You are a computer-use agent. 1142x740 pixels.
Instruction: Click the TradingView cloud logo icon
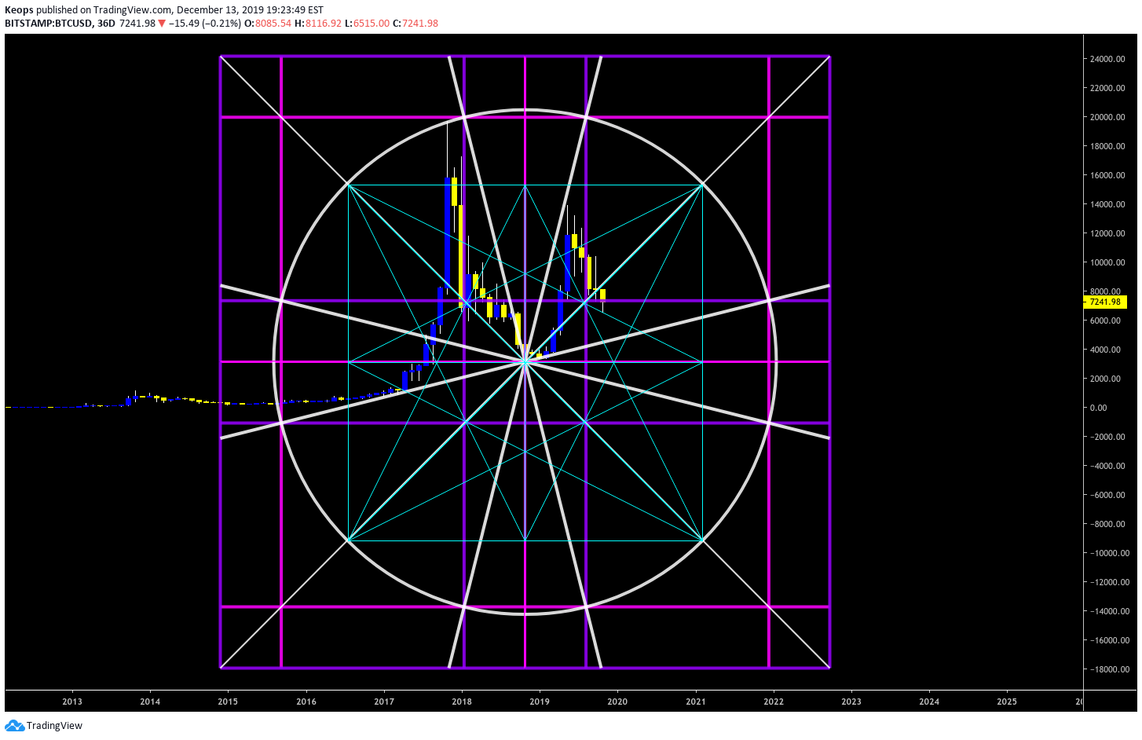point(14,725)
